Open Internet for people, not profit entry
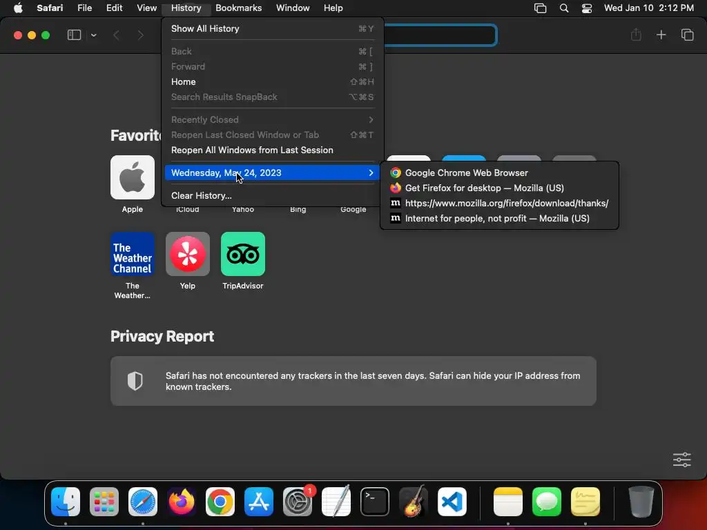This screenshot has width=707, height=530. coord(499,219)
